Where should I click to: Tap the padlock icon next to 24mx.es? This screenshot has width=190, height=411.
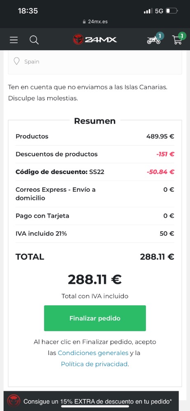[84, 22]
